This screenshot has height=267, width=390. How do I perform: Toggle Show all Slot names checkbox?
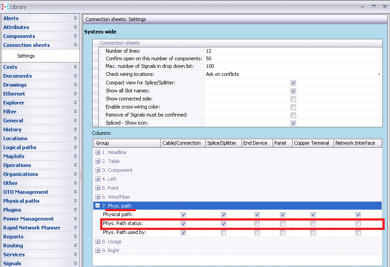pyautogui.click(x=293, y=91)
